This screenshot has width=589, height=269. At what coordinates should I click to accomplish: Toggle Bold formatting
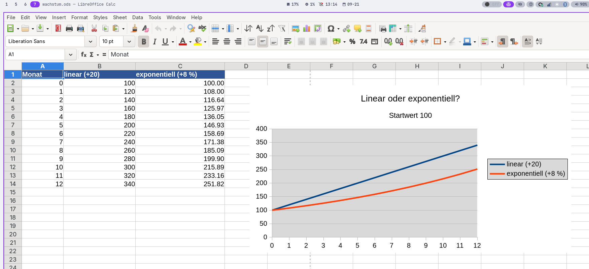coord(144,41)
